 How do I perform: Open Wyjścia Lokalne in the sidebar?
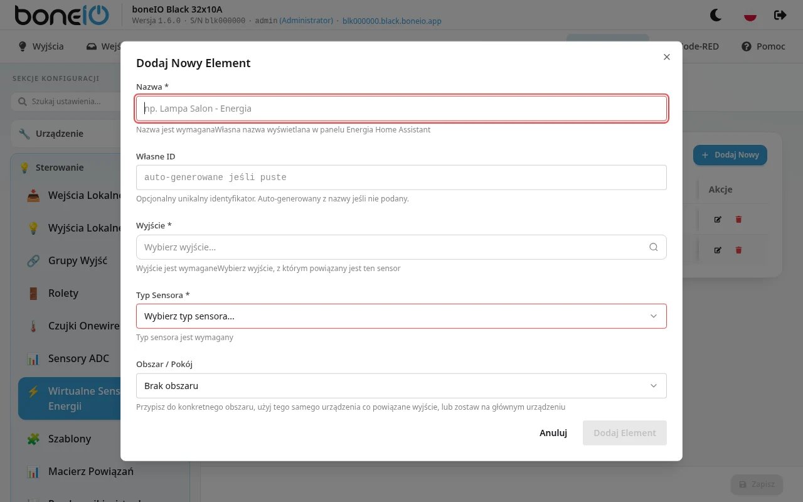click(x=70, y=228)
